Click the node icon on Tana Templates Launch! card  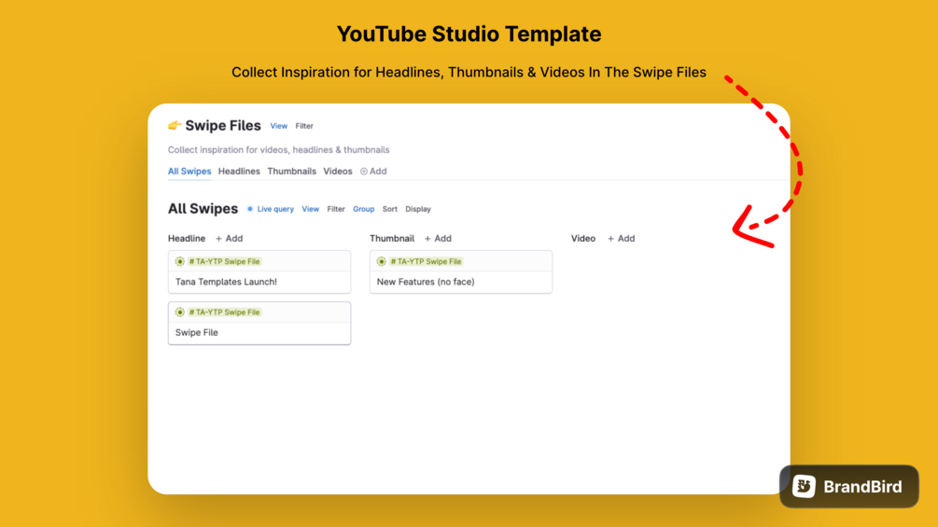tap(179, 262)
